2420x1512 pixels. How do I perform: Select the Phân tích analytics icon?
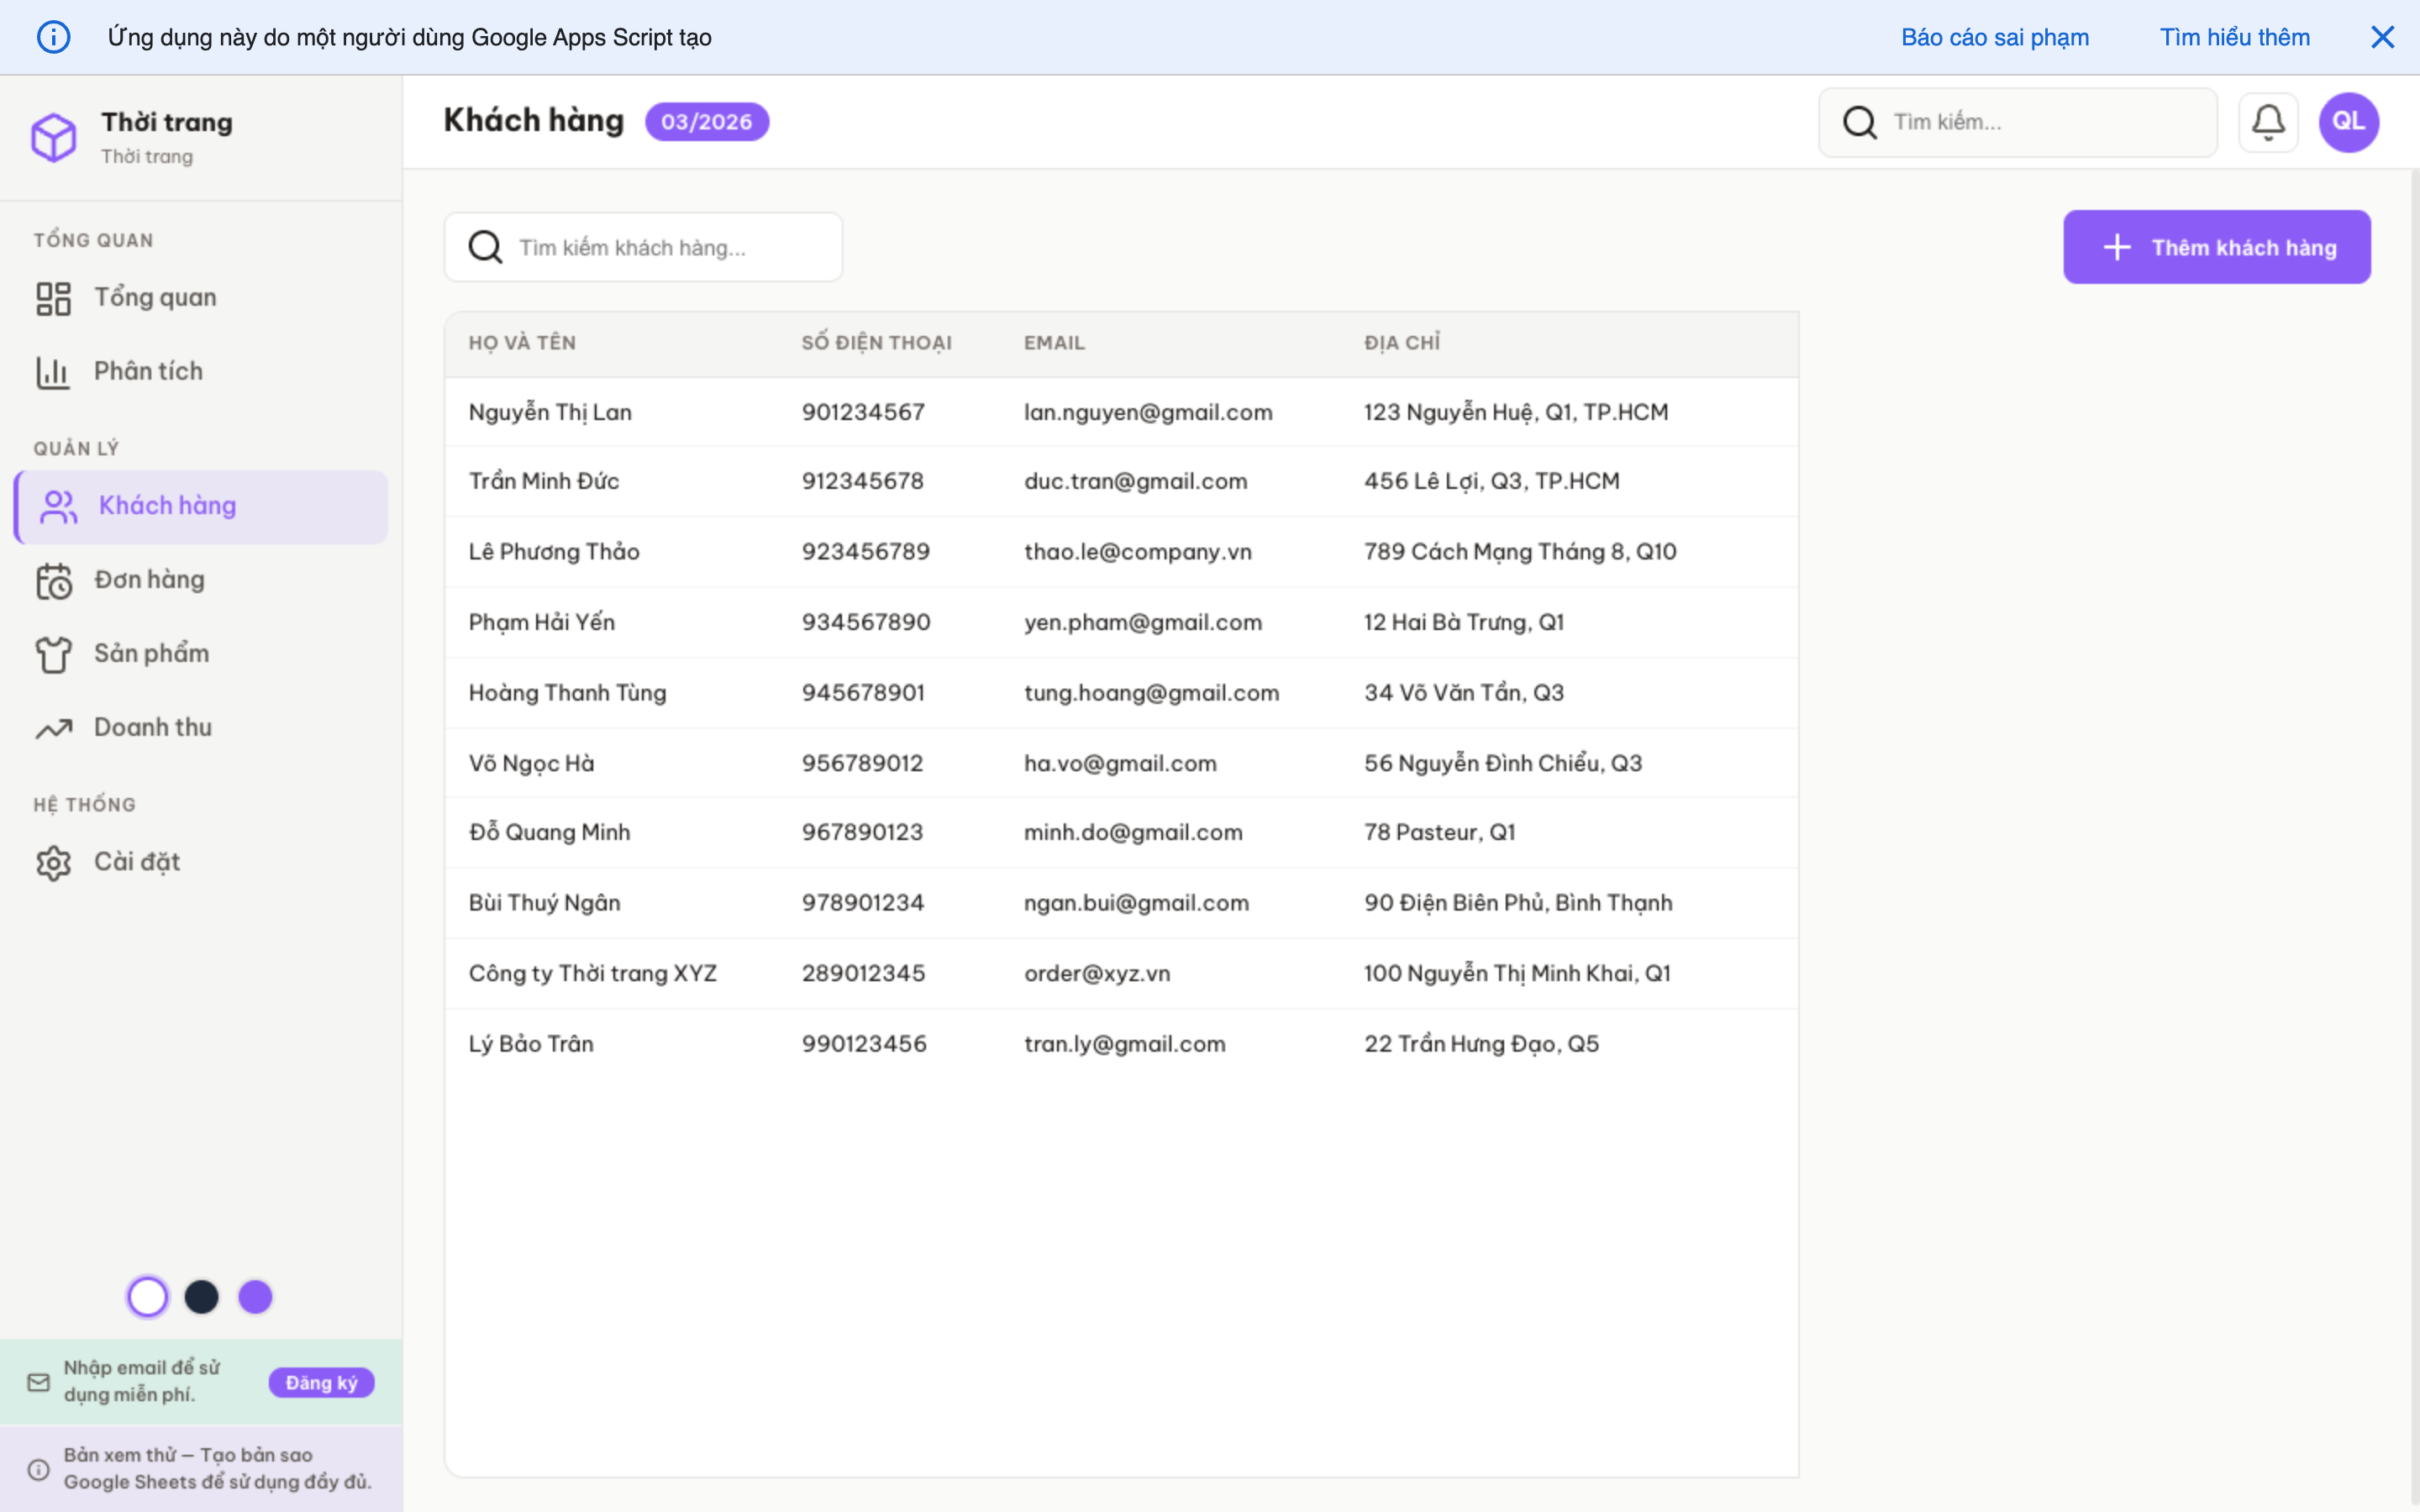click(53, 371)
